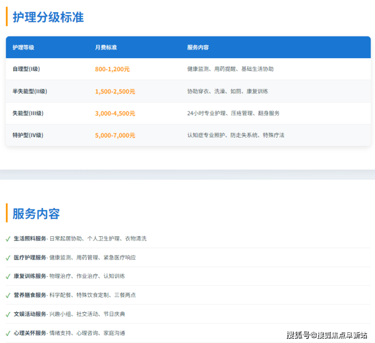This screenshot has width=375, height=343.
Task: Click the 3,000-4,500元 price
Action: tap(115, 114)
